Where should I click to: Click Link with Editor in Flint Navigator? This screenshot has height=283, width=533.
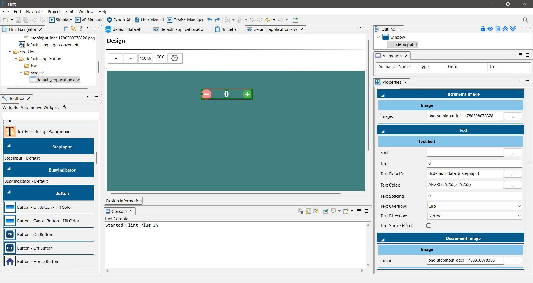(x=73, y=29)
